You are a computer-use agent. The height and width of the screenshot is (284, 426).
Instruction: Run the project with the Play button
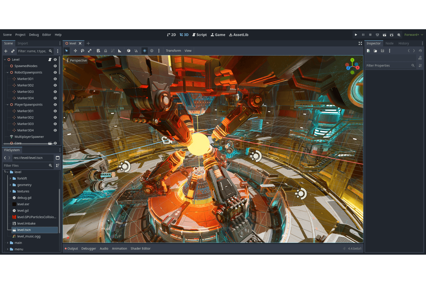[x=356, y=35]
